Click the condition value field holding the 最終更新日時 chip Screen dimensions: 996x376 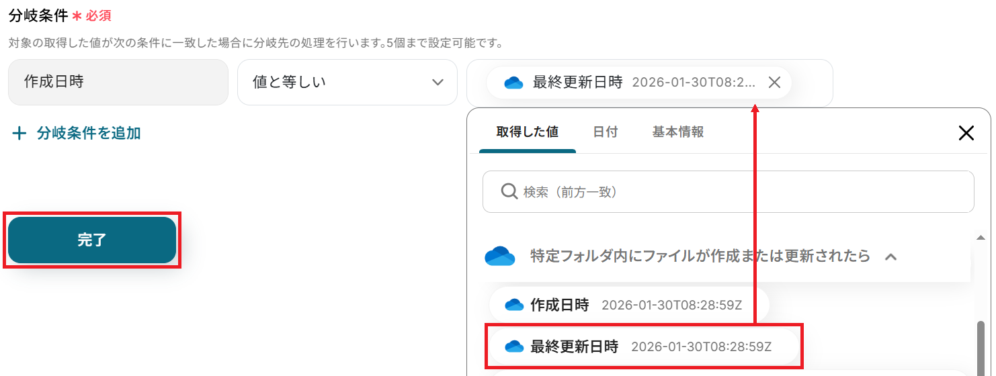point(649,82)
